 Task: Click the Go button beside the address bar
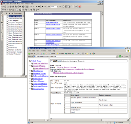(x=121, y=56)
